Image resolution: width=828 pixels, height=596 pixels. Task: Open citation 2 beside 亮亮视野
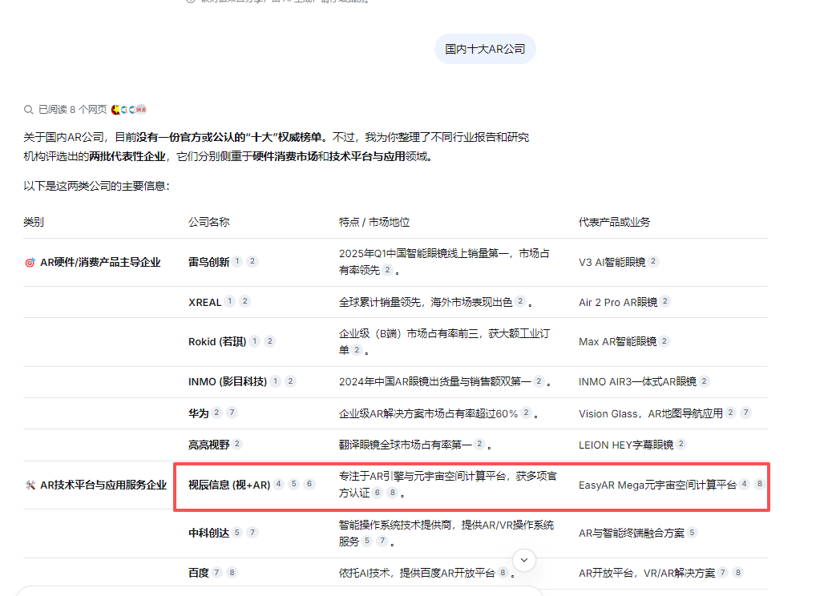pyautogui.click(x=237, y=444)
